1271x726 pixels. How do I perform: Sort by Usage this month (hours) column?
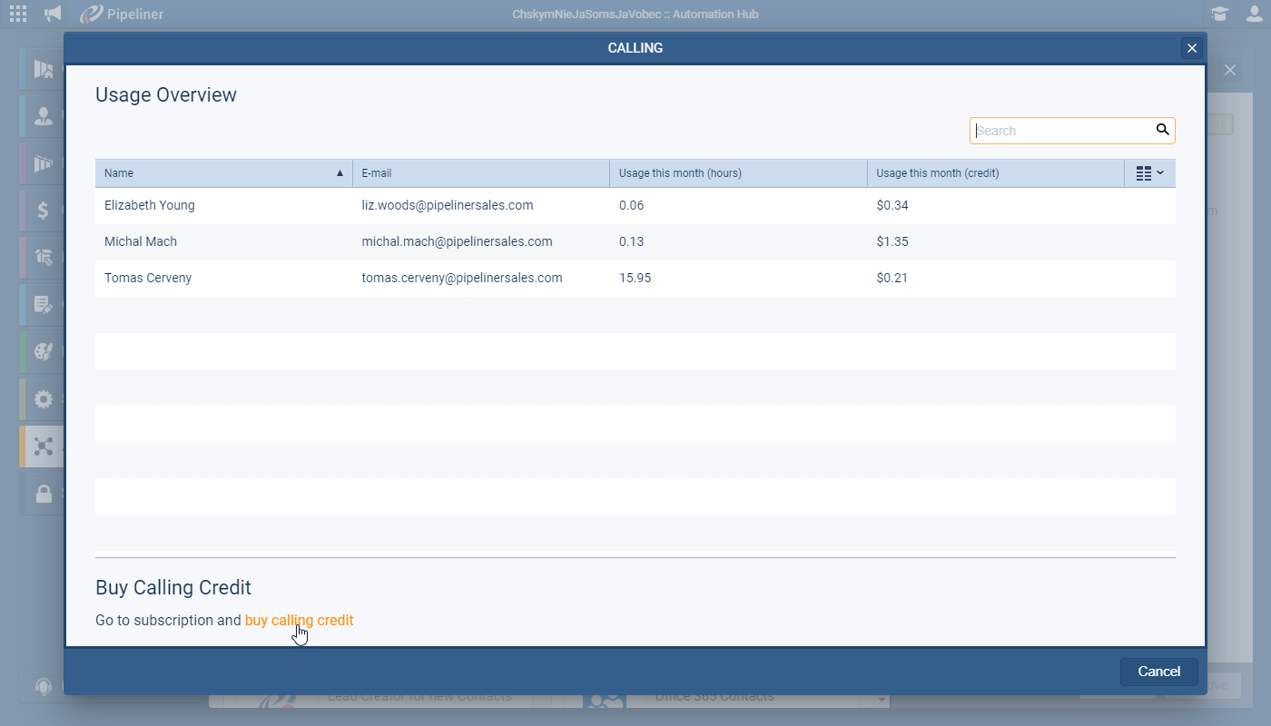coord(737,173)
